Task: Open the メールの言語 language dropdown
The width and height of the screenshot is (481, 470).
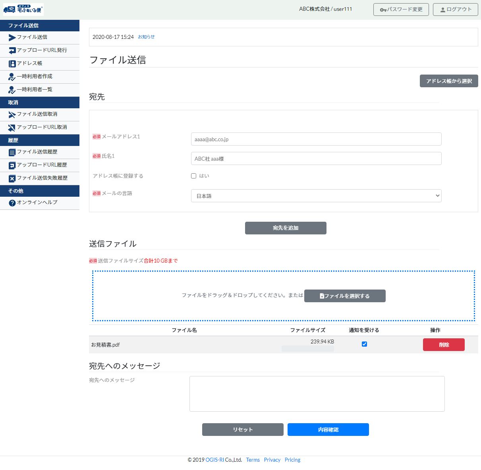Action: point(316,196)
